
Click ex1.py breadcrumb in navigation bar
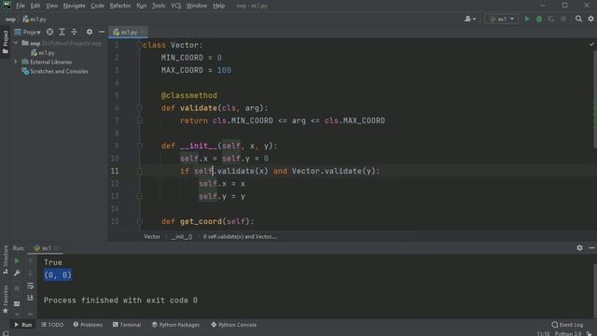click(x=35, y=19)
